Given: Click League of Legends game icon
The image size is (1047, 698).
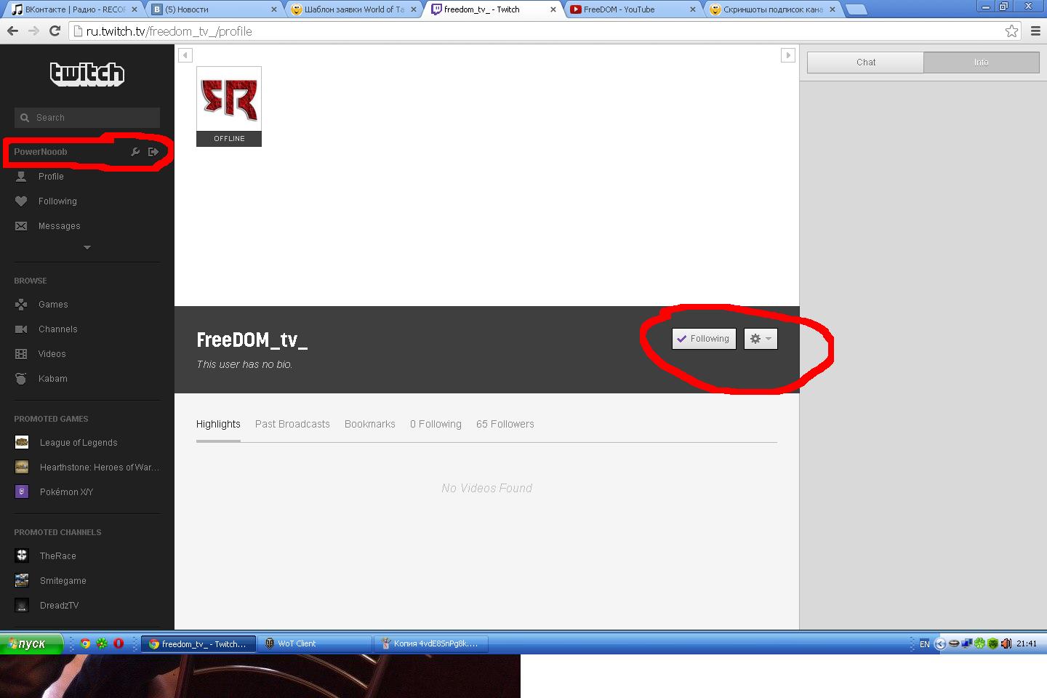Looking at the screenshot, I should click(22, 442).
